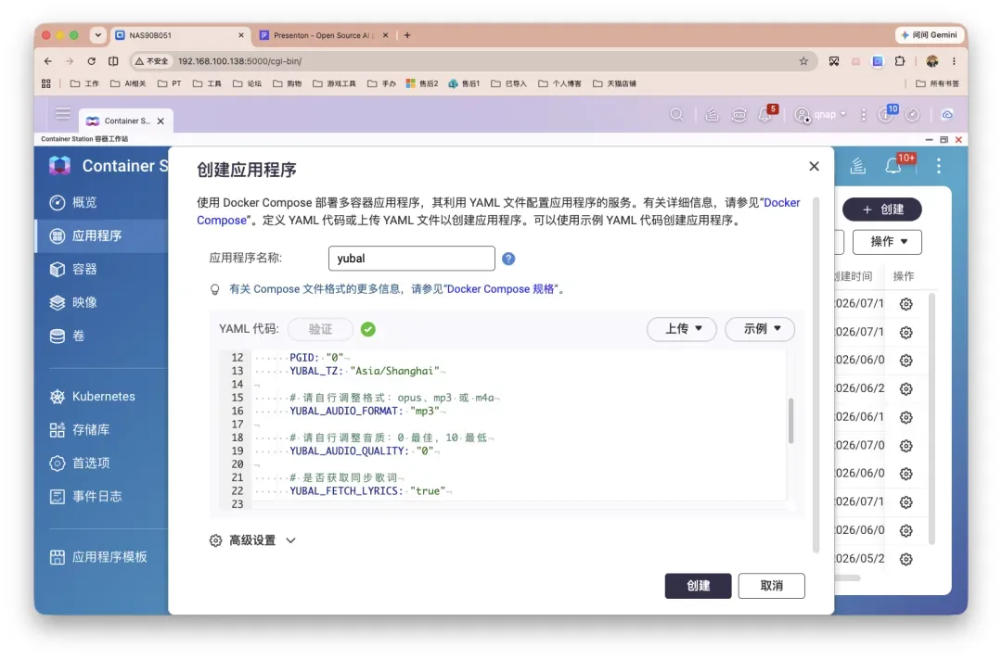Click the browser extensions puzzle icon

pyautogui.click(x=900, y=61)
